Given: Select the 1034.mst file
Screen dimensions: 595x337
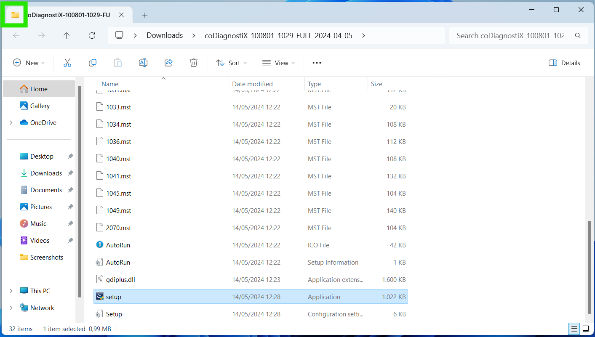Looking at the screenshot, I should tap(251, 124).
